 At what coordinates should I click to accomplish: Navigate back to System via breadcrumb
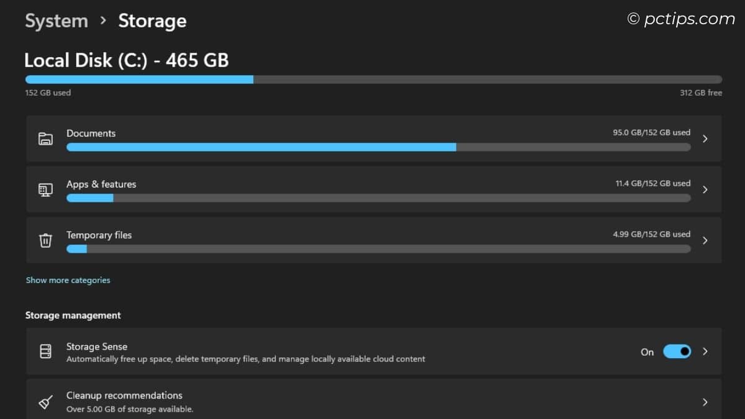point(56,20)
